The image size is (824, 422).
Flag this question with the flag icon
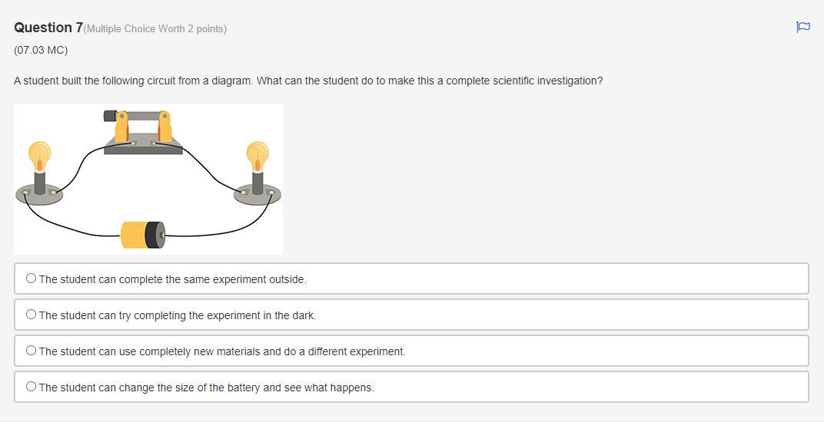click(803, 28)
